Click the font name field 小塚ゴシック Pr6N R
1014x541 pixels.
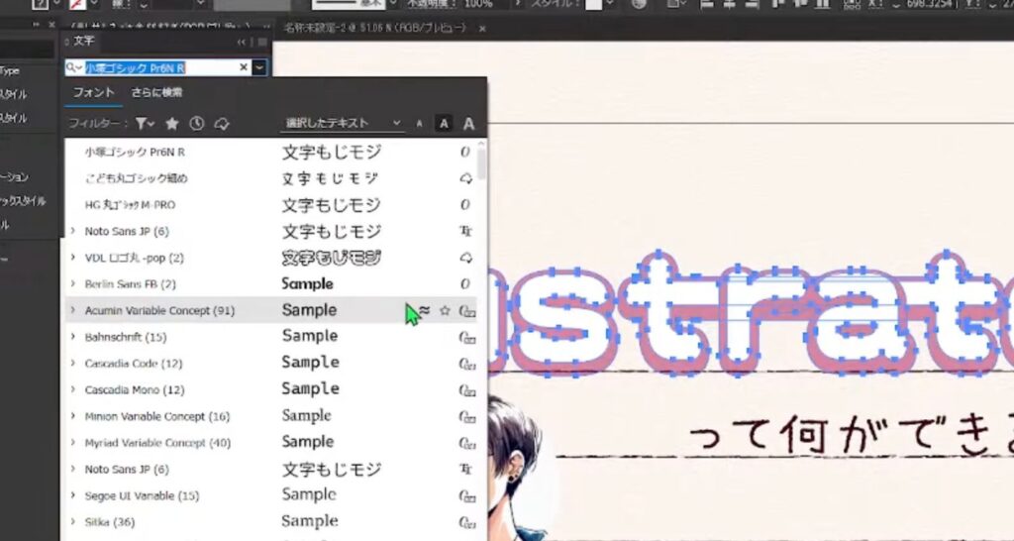[160, 67]
